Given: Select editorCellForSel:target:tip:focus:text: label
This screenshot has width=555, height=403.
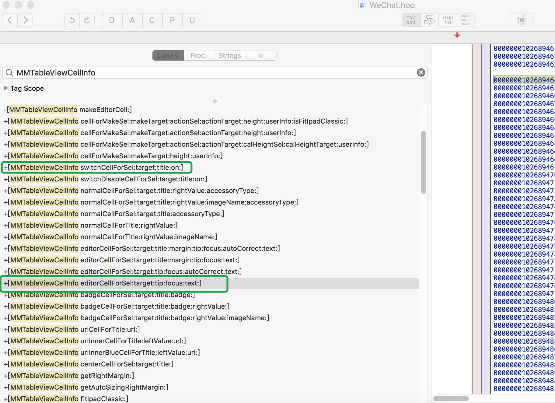Looking at the screenshot, I should pyautogui.click(x=103, y=283).
